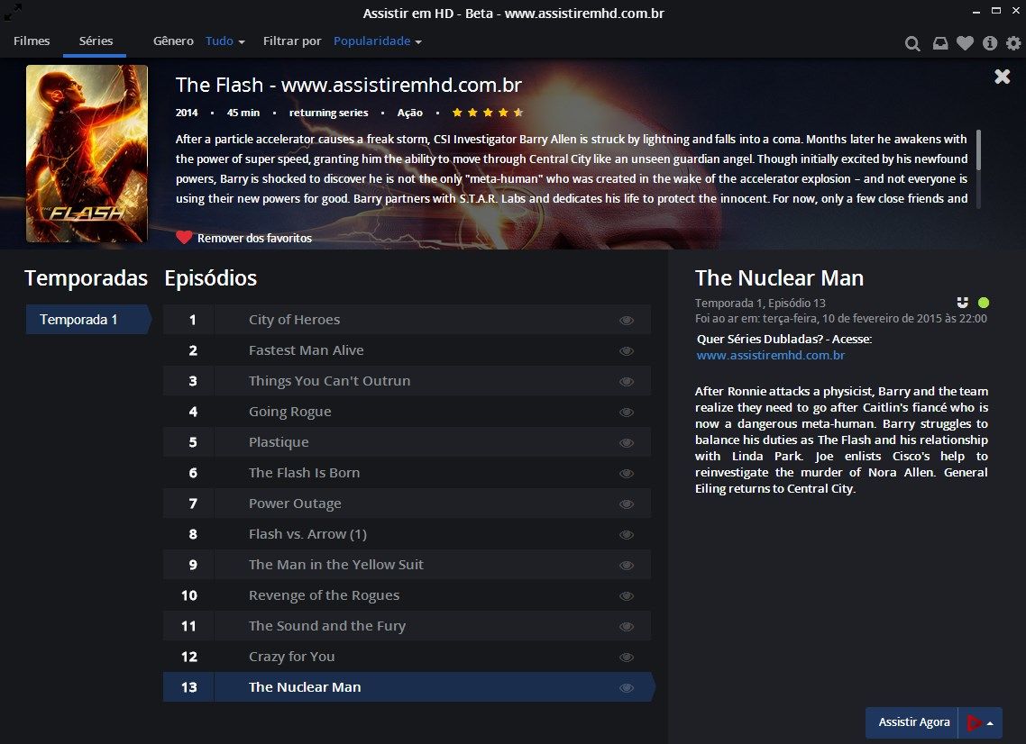The width and height of the screenshot is (1026, 744).
Task: Select episode title The Flash Is Born
Action: pyautogui.click(x=304, y=473)
